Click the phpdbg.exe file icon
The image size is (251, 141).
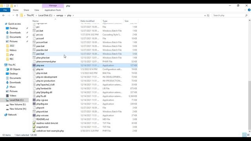pyautogui.click(x=34, y=104)
